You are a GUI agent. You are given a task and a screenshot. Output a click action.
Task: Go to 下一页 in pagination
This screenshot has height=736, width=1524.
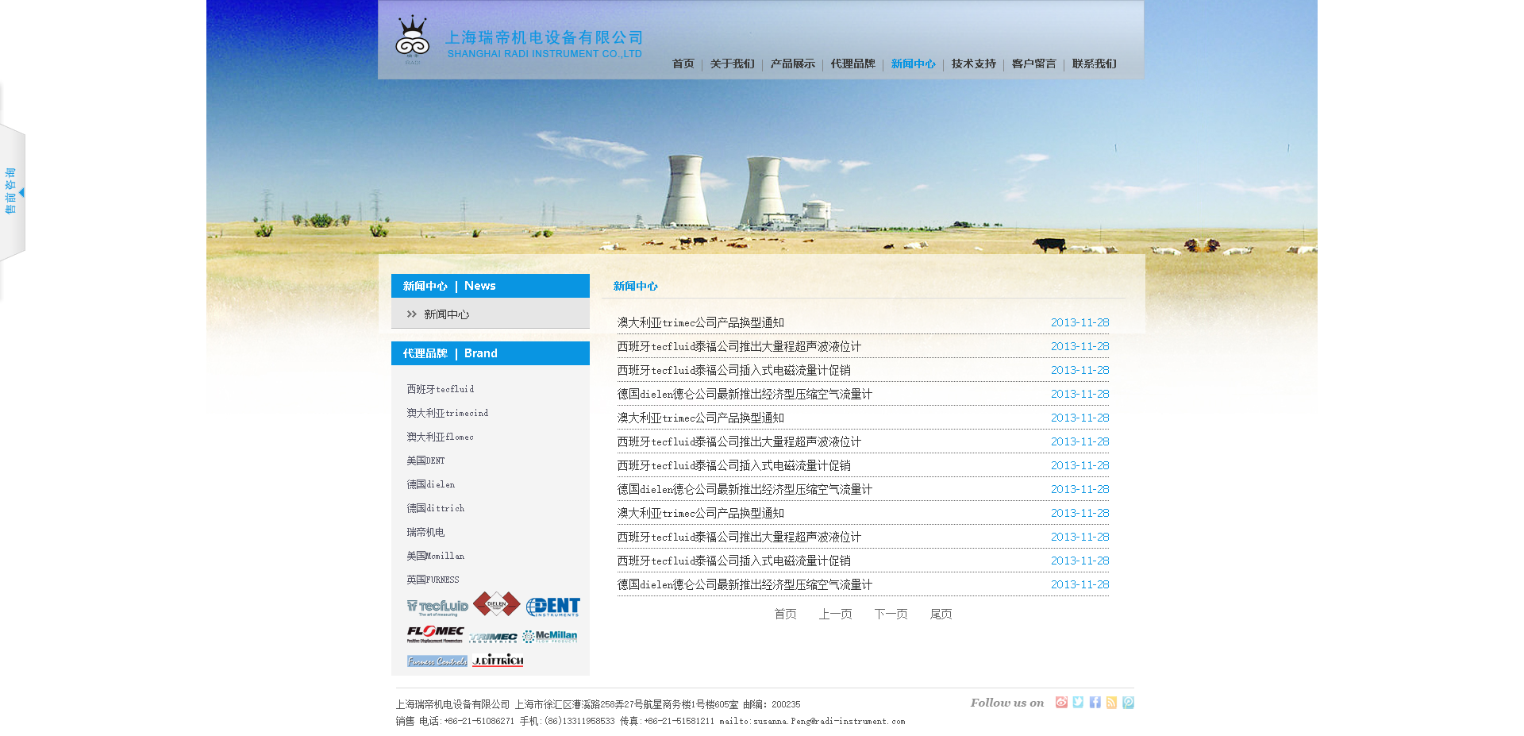(x=891, y=614)
